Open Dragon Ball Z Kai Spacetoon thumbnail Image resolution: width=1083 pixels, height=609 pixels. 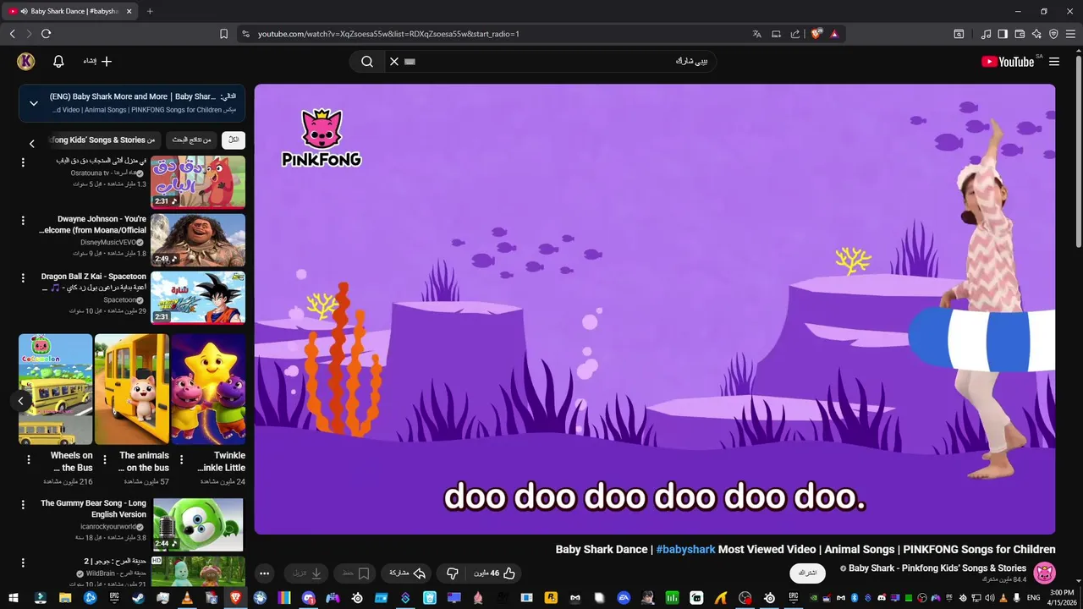click(x=198, y=297)
